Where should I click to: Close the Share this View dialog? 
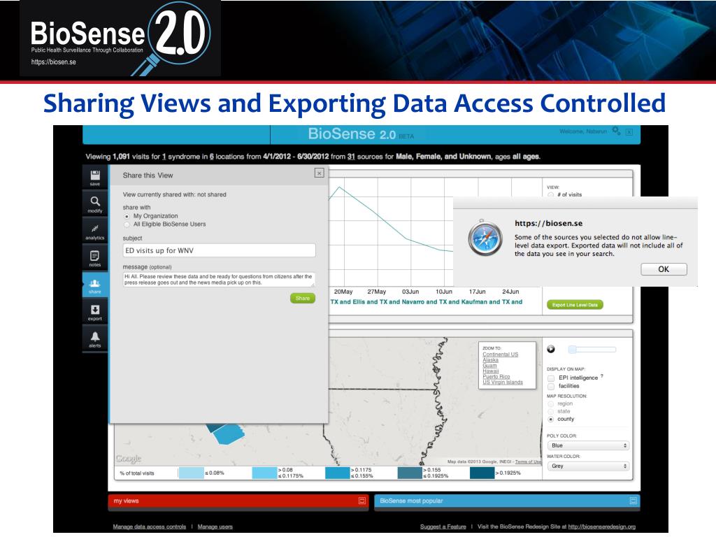319,173
